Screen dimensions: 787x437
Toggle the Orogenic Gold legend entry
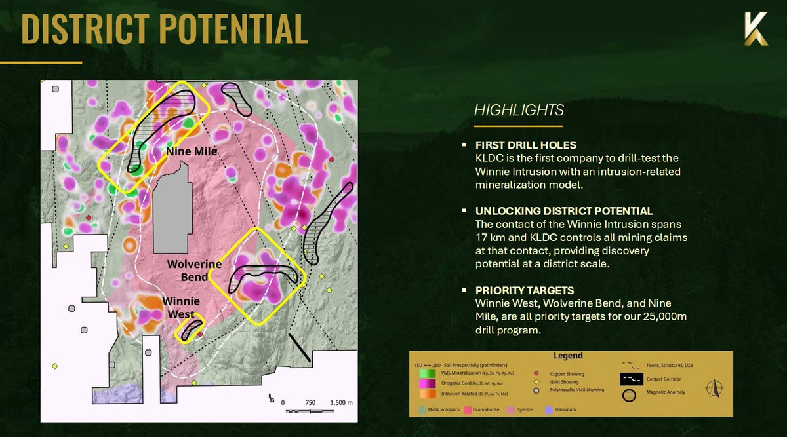point(427,384)
